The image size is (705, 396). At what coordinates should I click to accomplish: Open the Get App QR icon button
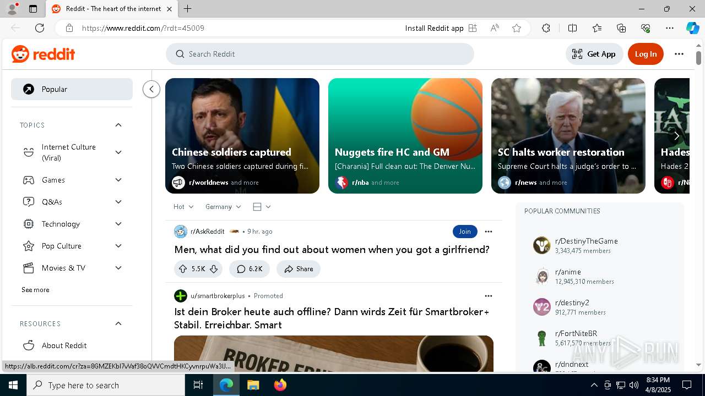(594, 54)
